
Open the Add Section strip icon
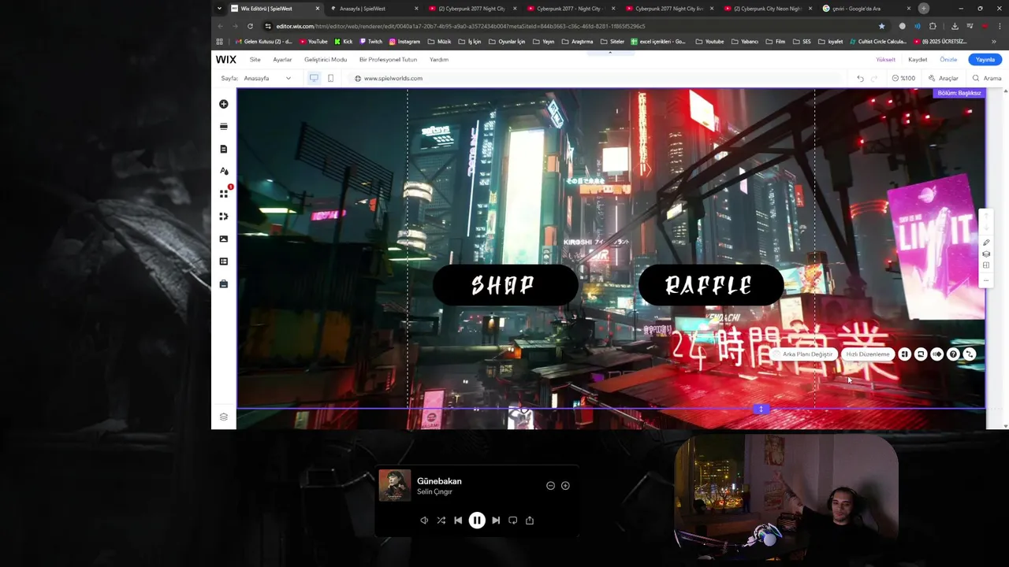224,126
